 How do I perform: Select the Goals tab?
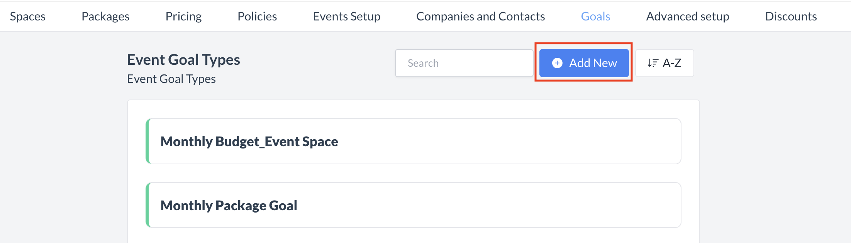tap(595, 16)
